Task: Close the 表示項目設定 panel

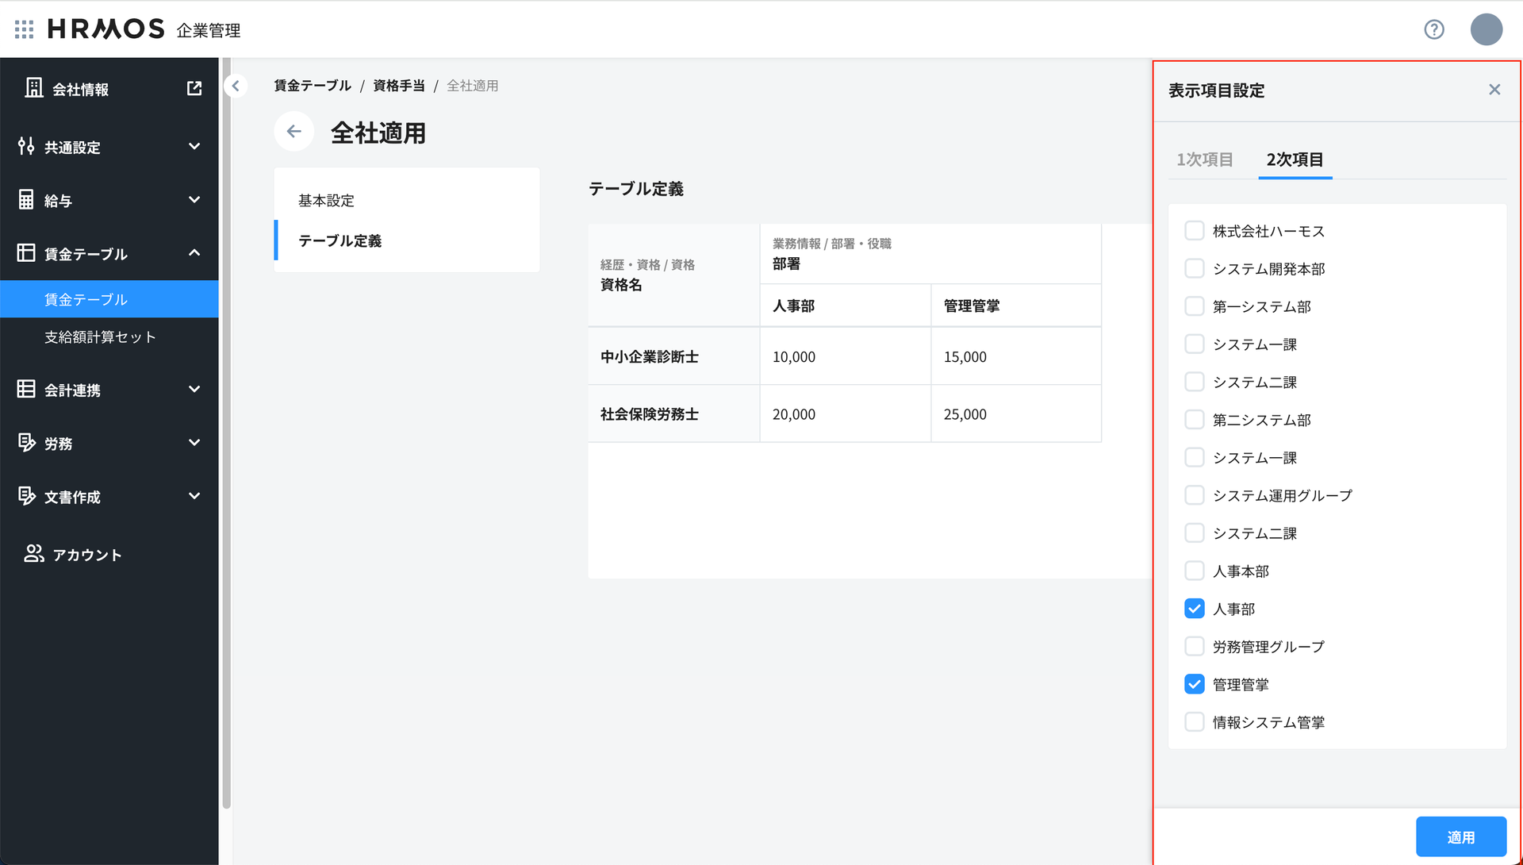Action: [x=1494, y=90]
